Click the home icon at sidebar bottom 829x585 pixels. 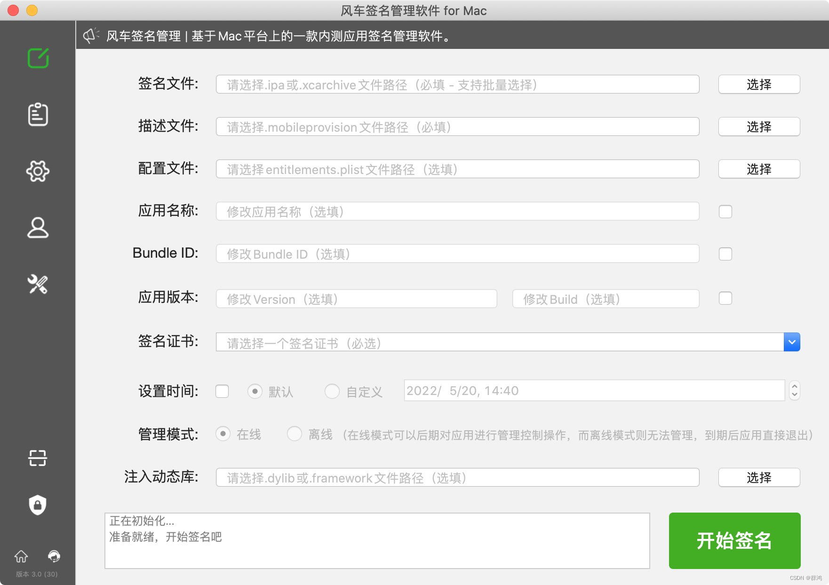coord(21,556)
